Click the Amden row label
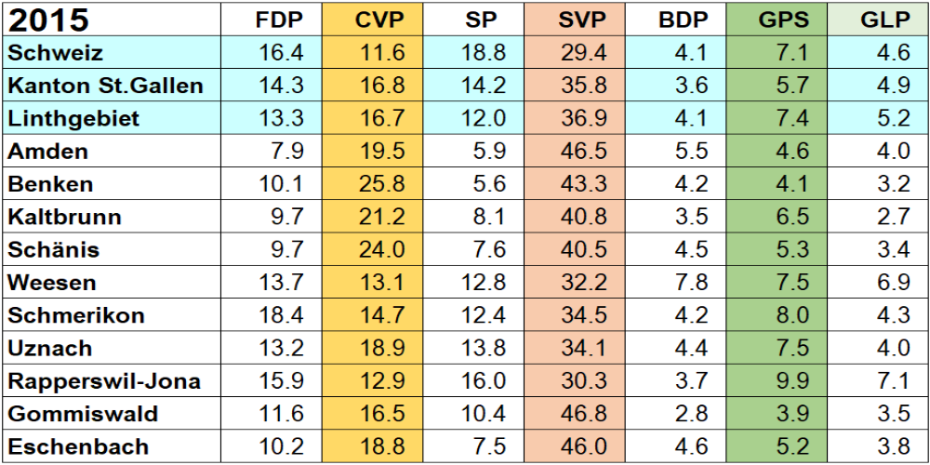The height and width of the screenshot is (465, 930). click(48, 152)
